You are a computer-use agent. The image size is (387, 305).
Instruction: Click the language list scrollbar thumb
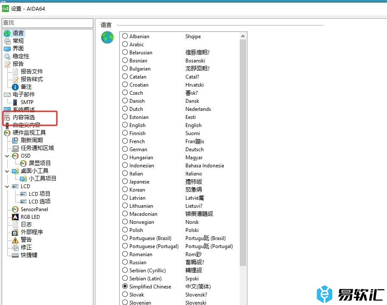(x=243, y=153)
